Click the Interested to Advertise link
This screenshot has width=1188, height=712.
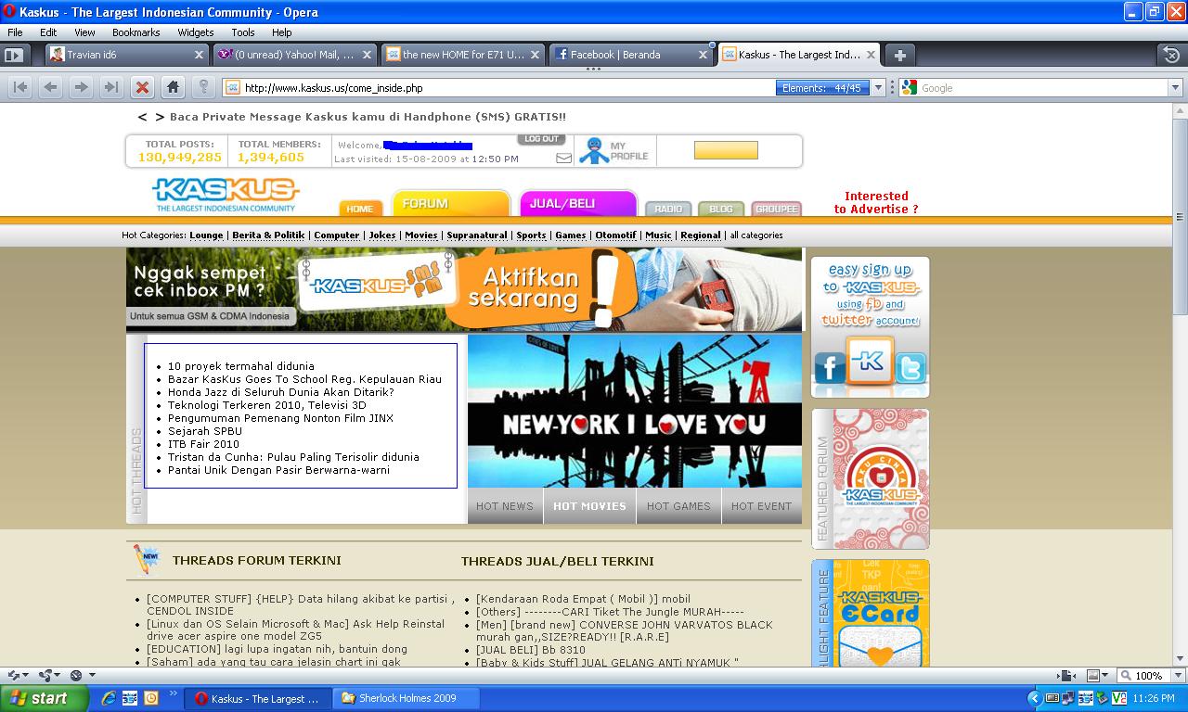(875, 202)
